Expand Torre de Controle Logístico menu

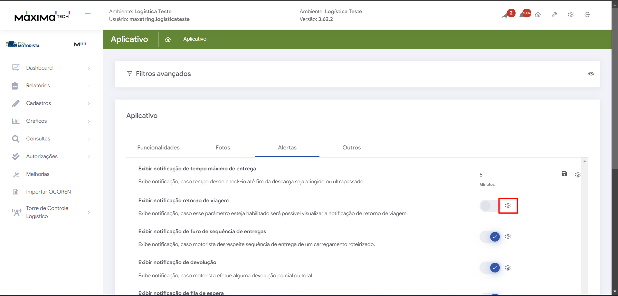coord(47,212)
